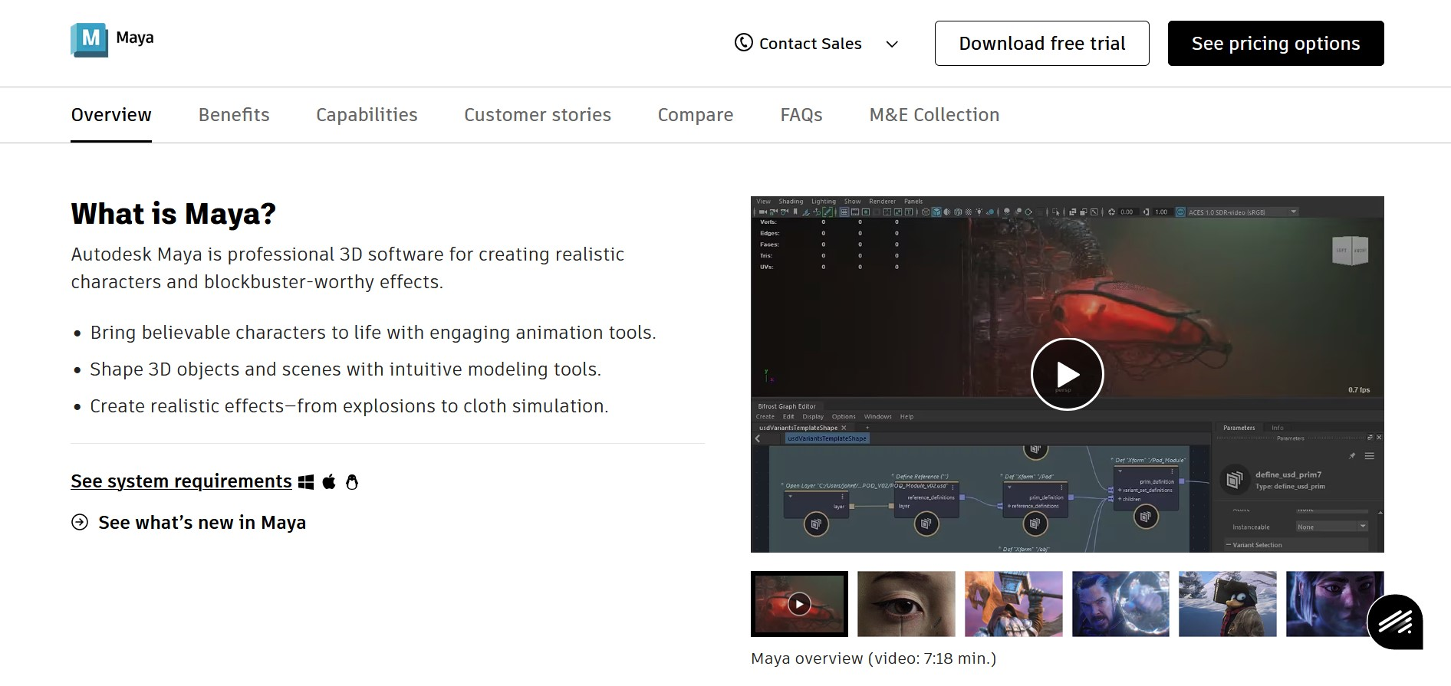Click the Windows logo icon
Viewport: 1451px width, 686px height.
point(306,482)
